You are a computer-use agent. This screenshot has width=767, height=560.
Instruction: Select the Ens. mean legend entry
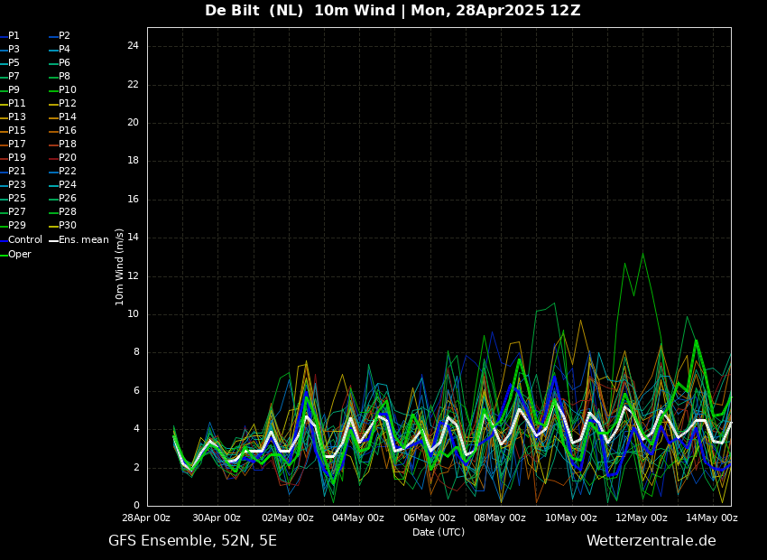pos(83,240)
